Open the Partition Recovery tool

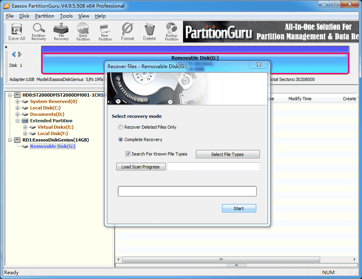(39, 32)
